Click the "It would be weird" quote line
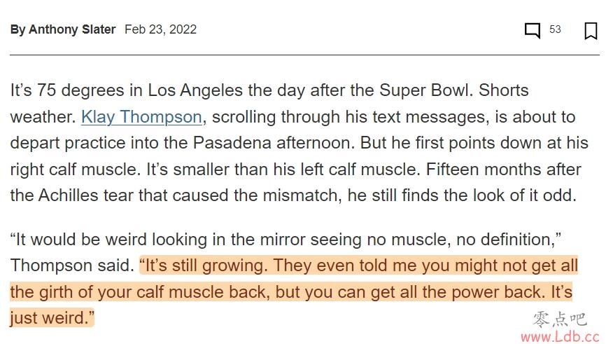 (286, 240)
